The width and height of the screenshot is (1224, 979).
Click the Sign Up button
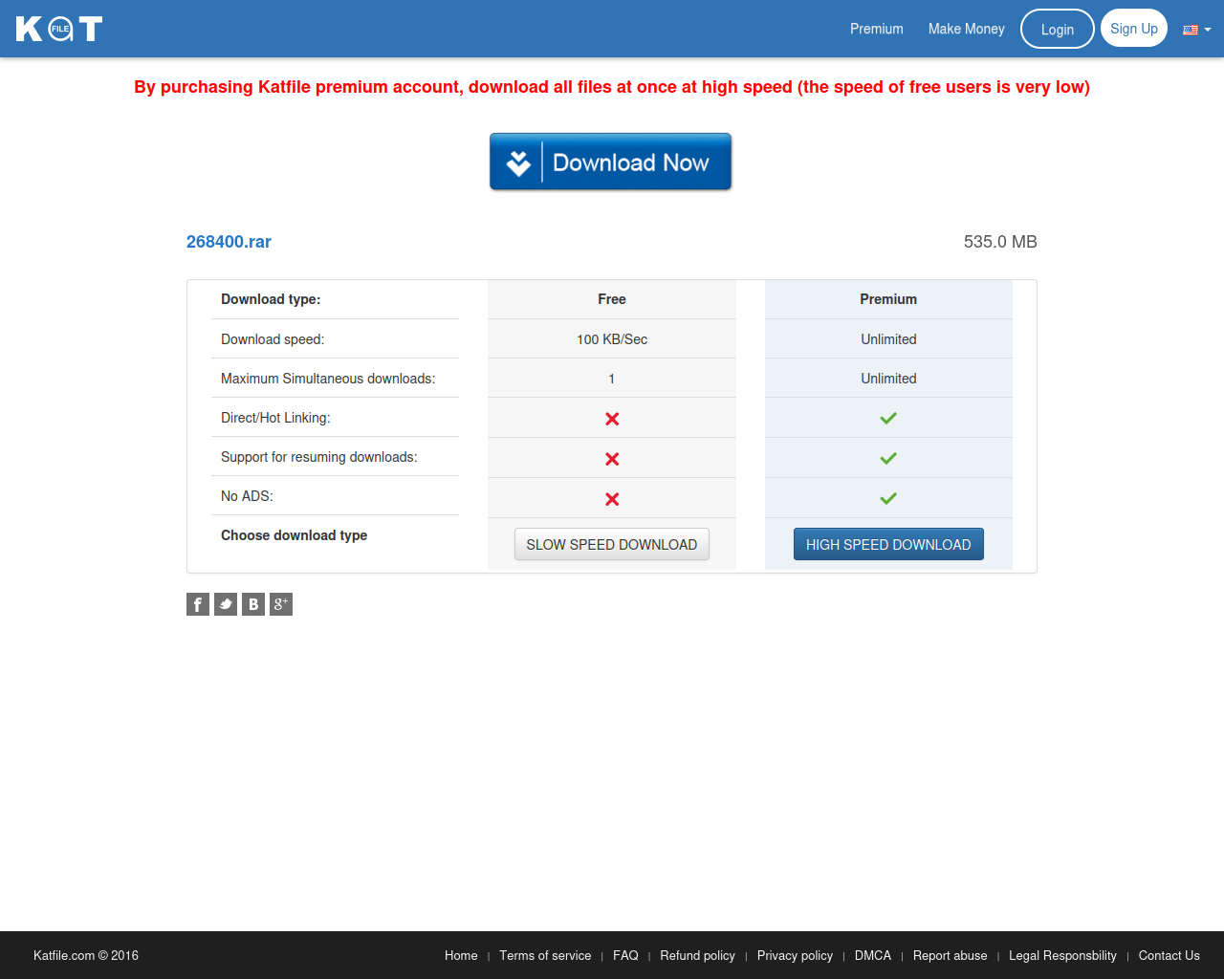[x=1134, y=28]
